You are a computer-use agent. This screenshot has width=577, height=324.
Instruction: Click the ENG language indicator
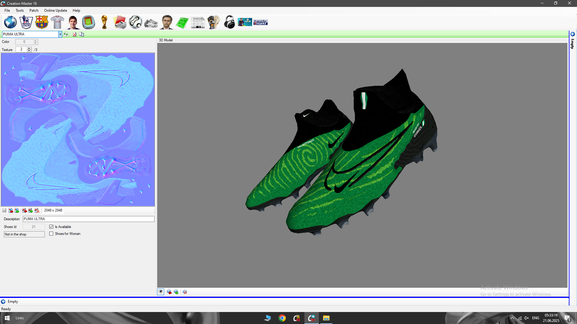click(x=536, y=318)
